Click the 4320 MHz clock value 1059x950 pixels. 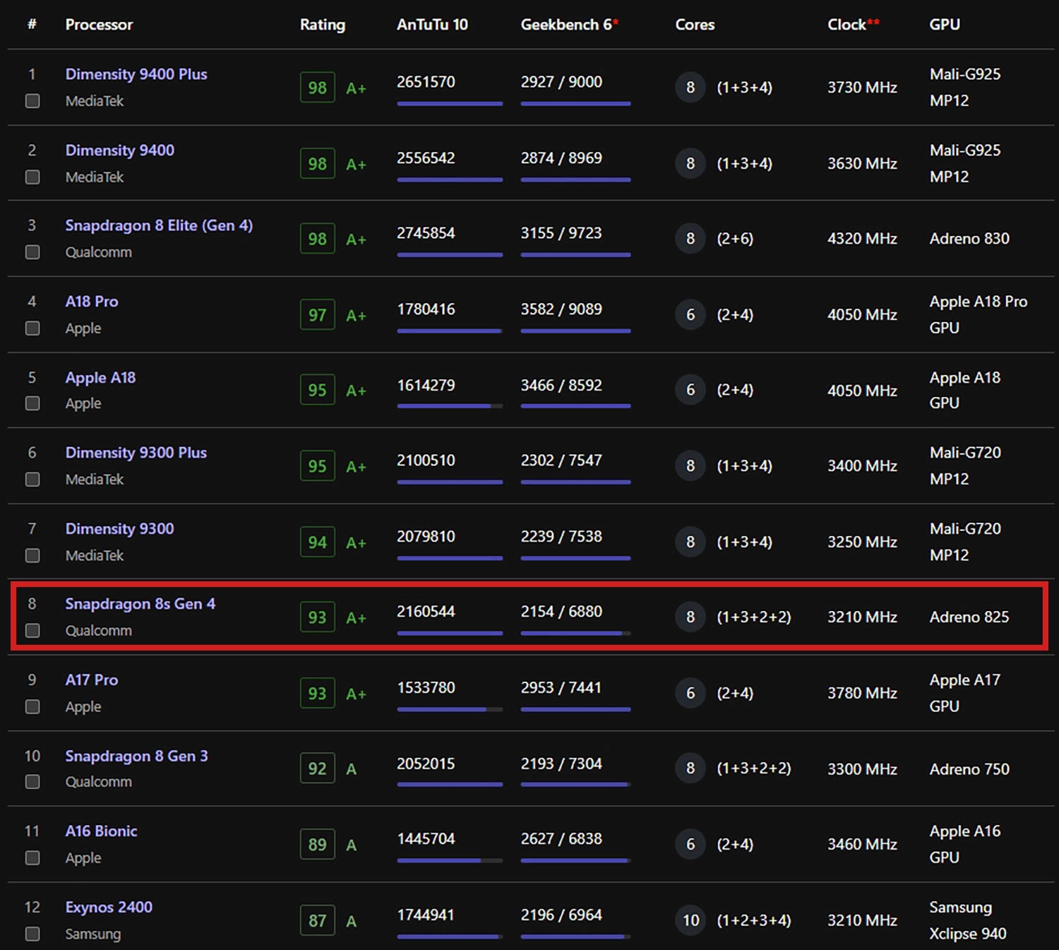point(862,239)
